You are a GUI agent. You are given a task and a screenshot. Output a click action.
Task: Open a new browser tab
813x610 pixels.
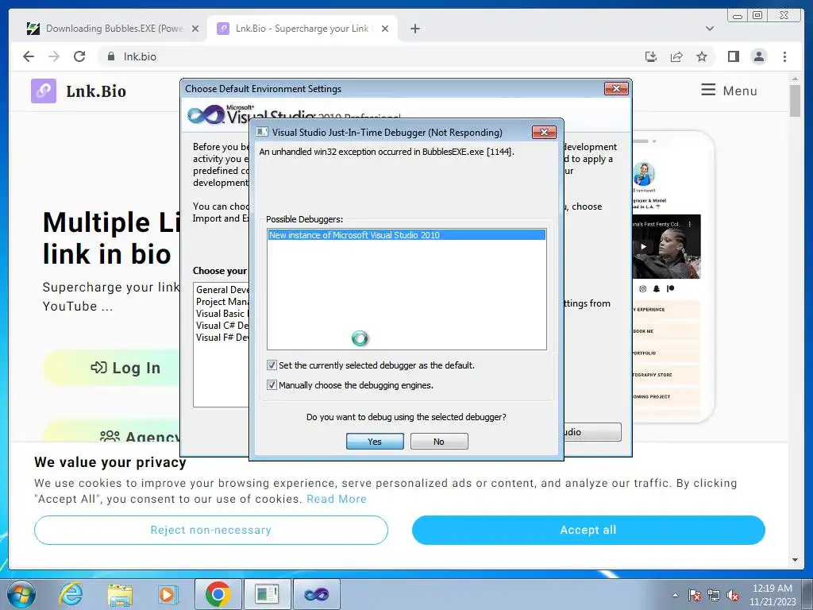coord(414,29)
